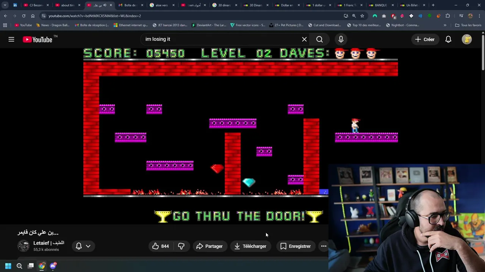Open Discord from the taskbar
Image resolution: width=485 pixels, height=272 pixels.
coord(53,266)
